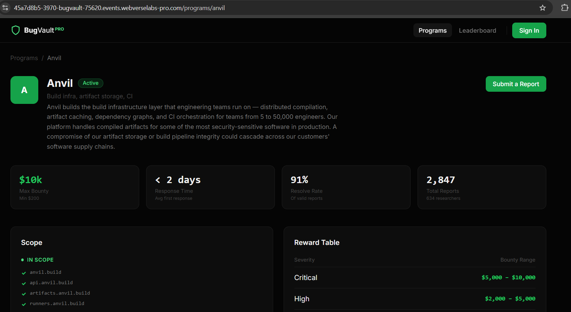Click the Anvil program title heading
The image size is (571, 312).
(60, 83)
